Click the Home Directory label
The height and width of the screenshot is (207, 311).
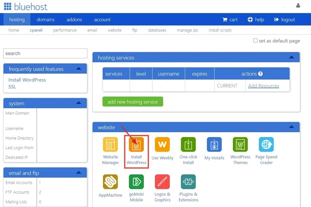[x=19, y=138]
